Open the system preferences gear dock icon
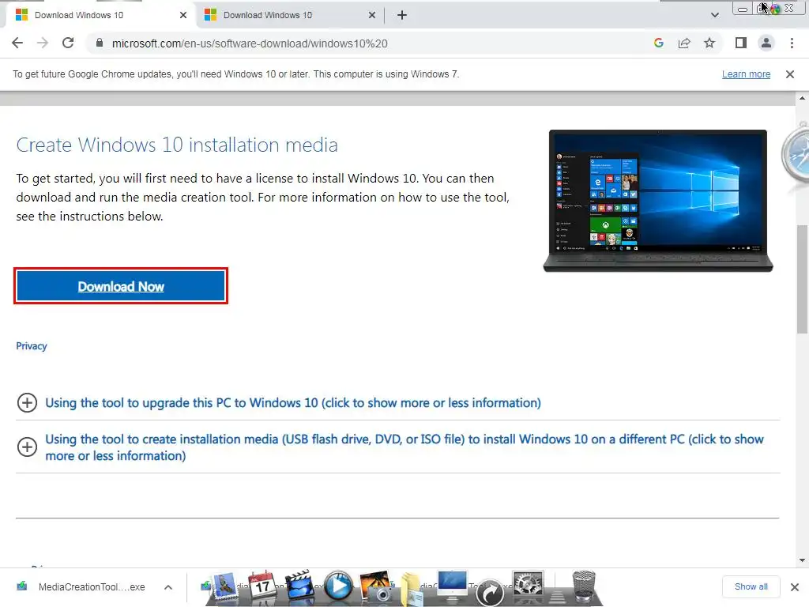809x607 pixels. (527, 586)
